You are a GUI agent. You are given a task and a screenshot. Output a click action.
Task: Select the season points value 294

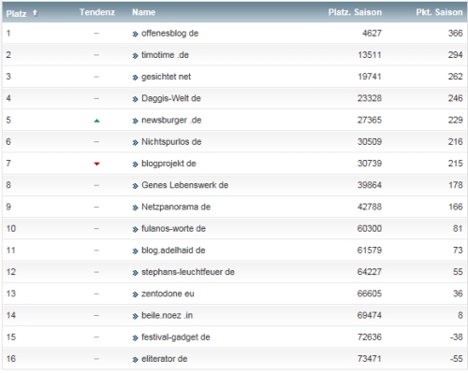(x=456, y=55)
